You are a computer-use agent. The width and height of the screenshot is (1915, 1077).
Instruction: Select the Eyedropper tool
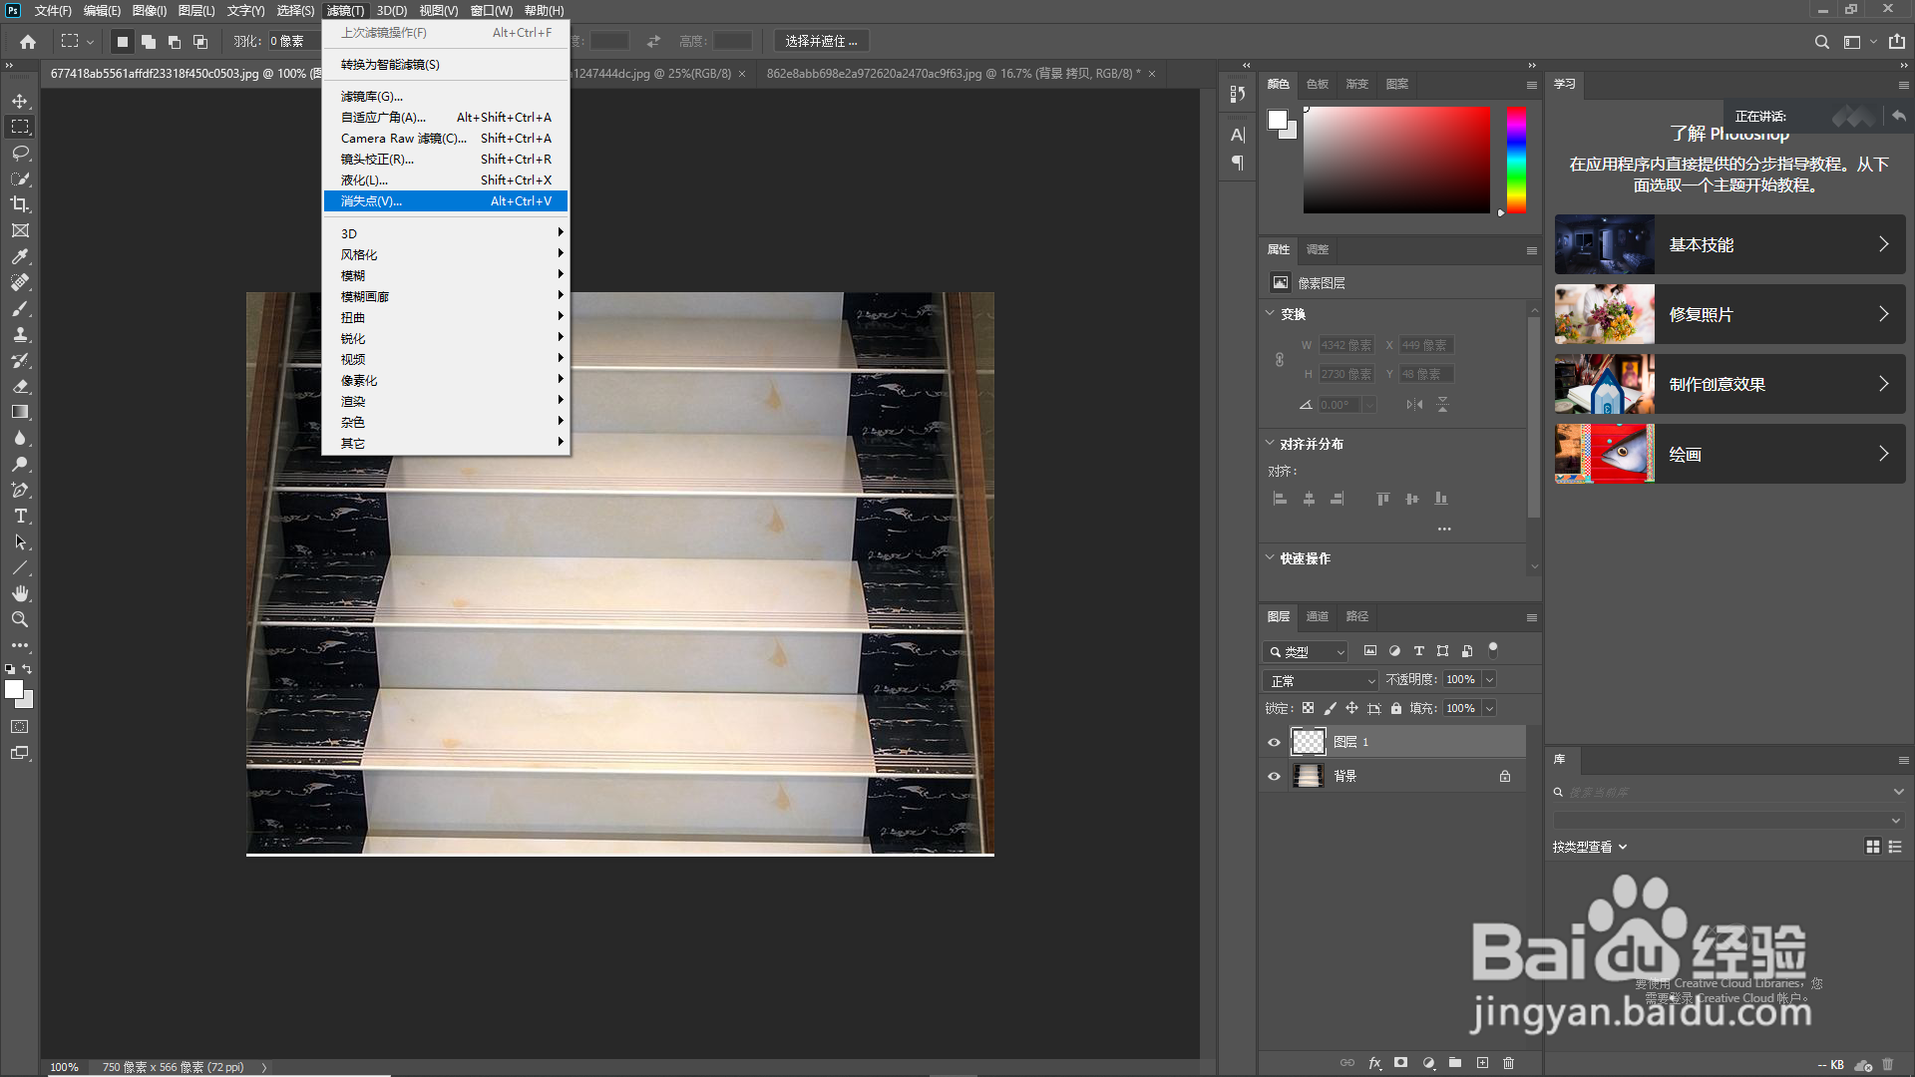pos(20,256)
